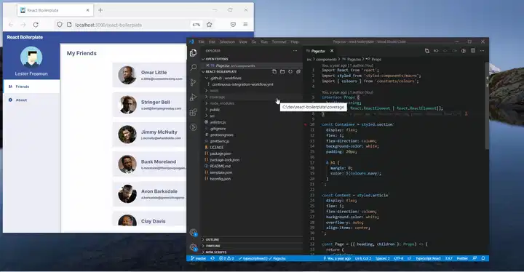This screenshot has width=524, height=272.
Task: Open the Edit menu in VS Code
Action: tap(212, 41)
